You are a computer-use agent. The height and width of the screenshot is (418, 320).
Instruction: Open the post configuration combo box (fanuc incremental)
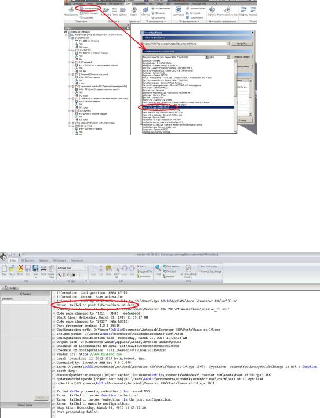pyautogui.click(x=175, y=57)
